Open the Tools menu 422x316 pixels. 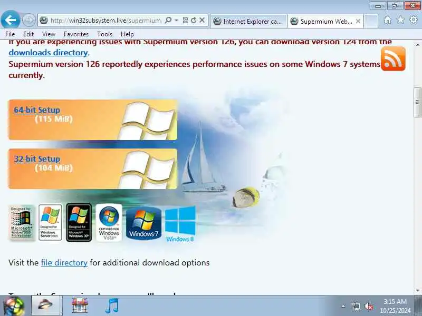(x=104, y=34)
